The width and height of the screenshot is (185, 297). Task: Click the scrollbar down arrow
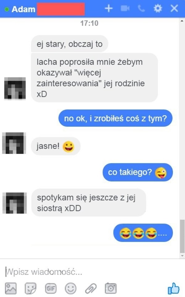point(182,256)
